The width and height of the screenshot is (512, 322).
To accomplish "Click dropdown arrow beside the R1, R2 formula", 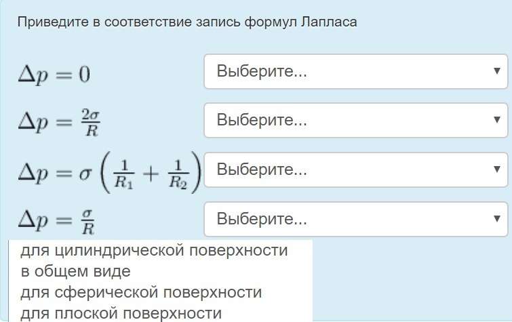I will (x=496, y=169).
